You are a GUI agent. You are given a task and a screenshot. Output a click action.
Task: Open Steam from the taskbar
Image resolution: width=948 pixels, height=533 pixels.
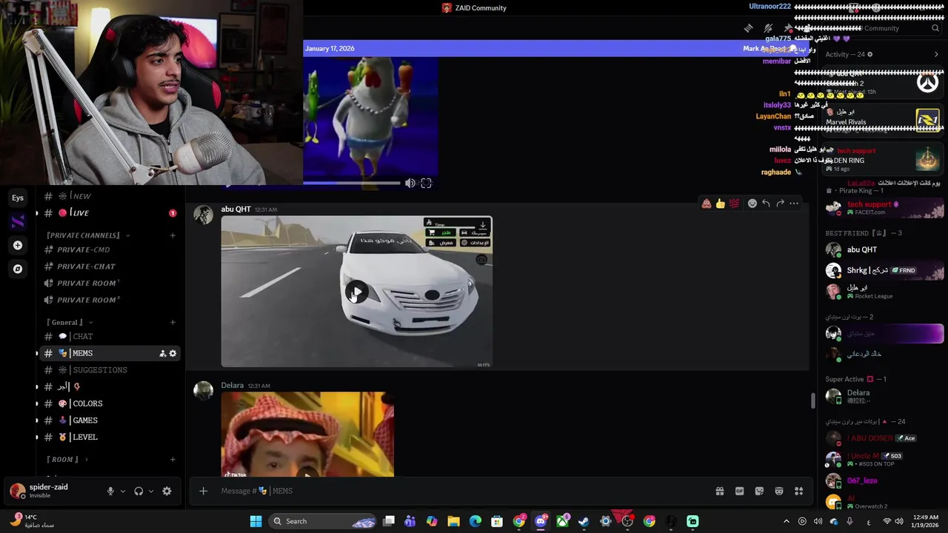tap(584, 521)
